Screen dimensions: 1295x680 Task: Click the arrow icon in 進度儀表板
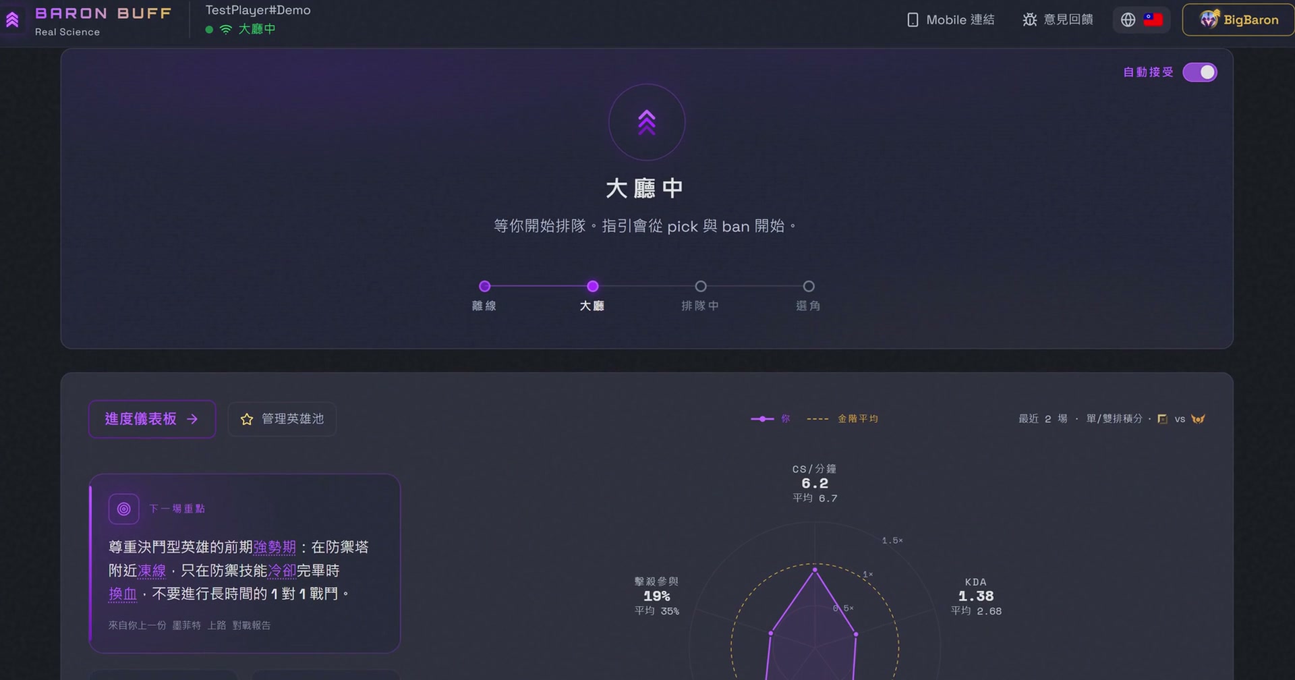(x=192, y=419)
